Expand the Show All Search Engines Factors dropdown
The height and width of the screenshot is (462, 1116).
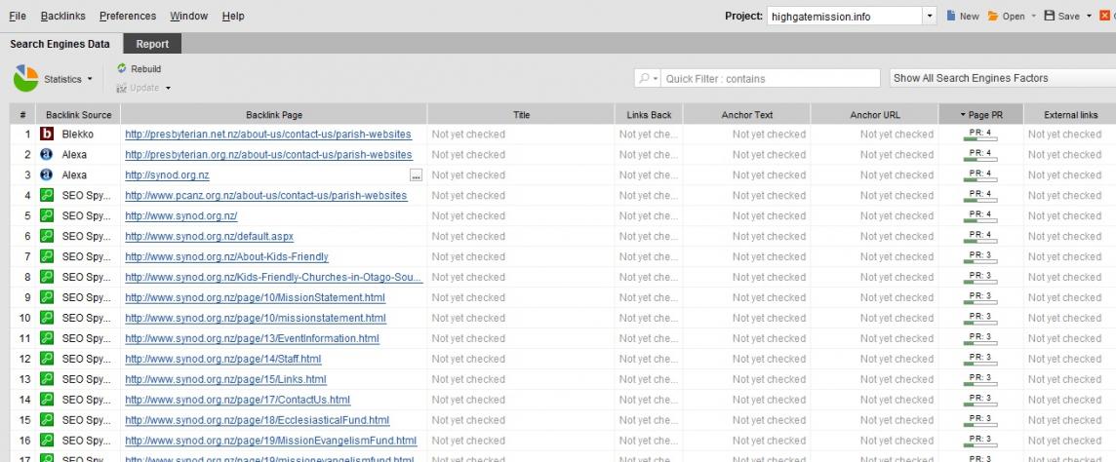[1003, 78]
